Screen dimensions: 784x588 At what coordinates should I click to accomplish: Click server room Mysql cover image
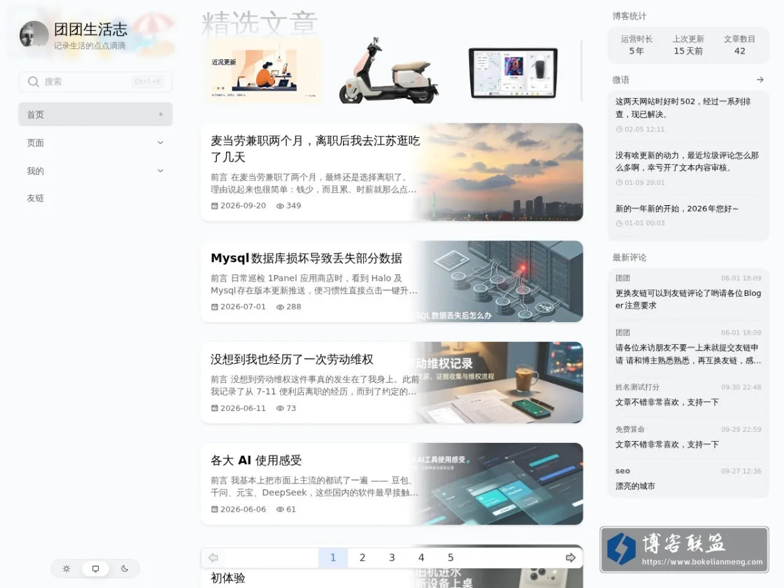(498, 281)
